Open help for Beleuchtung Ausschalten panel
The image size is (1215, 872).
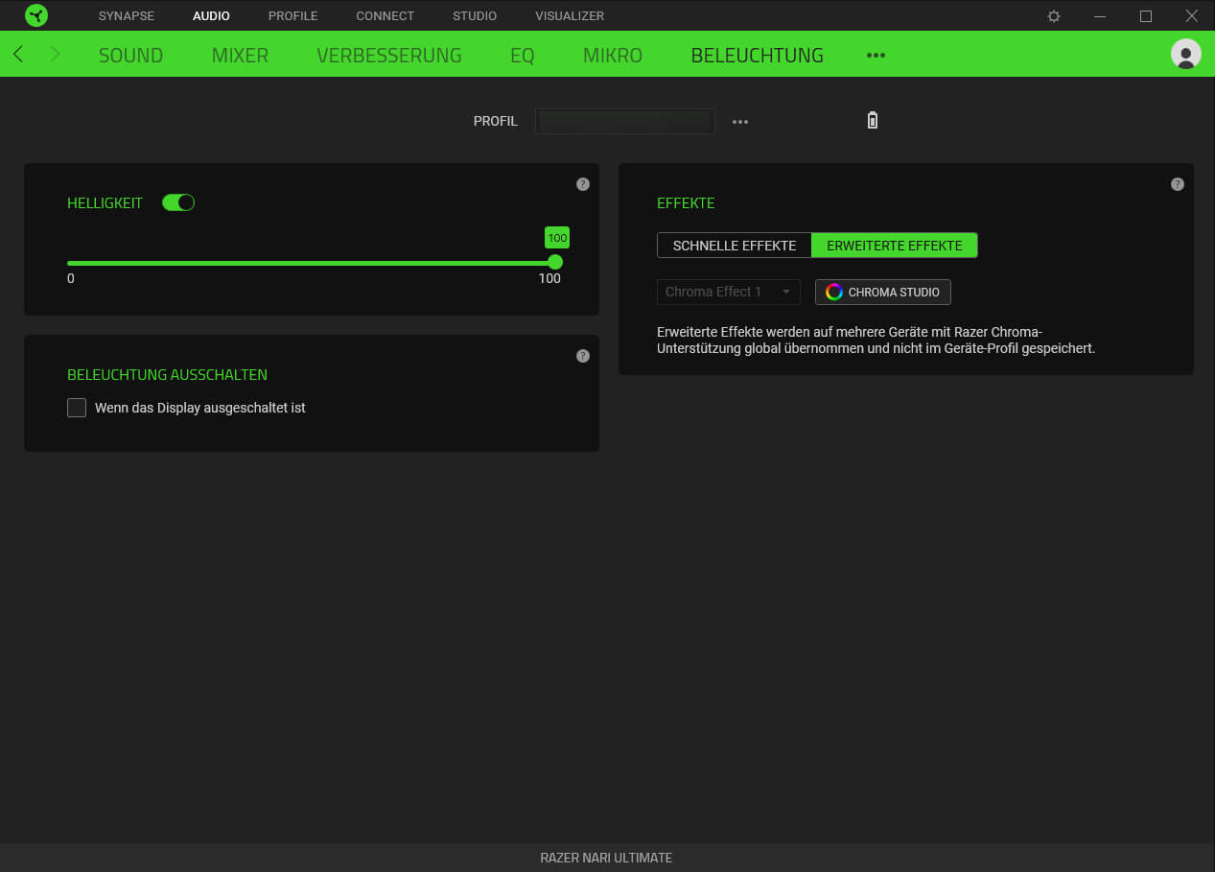[583, 356]
